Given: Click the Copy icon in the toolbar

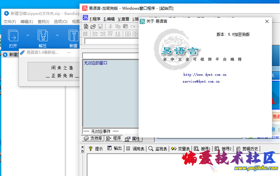Looking at the screenshot, I should (x=118, y=26).
